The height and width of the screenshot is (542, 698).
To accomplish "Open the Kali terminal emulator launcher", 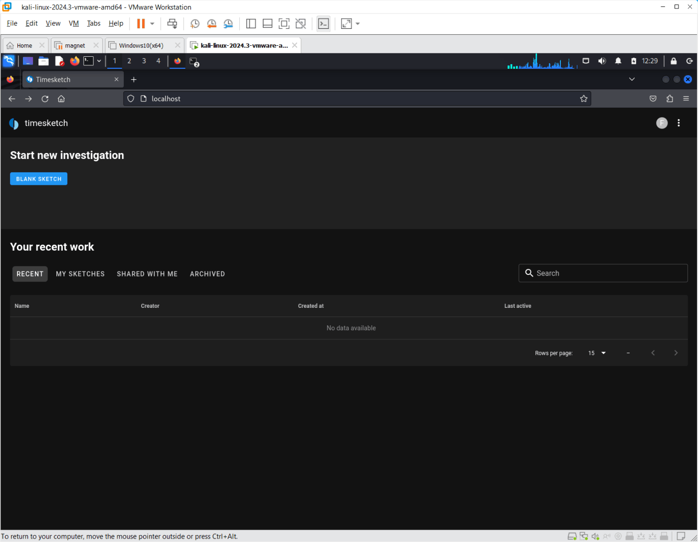I will (x=88, y=61).
